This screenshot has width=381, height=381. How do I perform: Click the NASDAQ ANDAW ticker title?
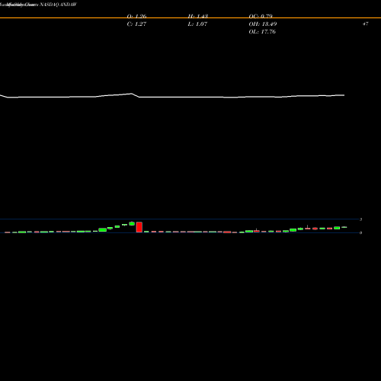point(58,5)
